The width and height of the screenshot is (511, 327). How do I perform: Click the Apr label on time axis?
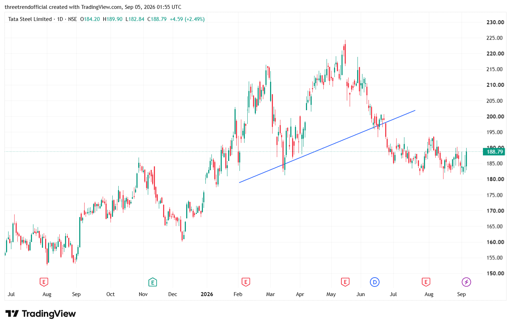300,294
